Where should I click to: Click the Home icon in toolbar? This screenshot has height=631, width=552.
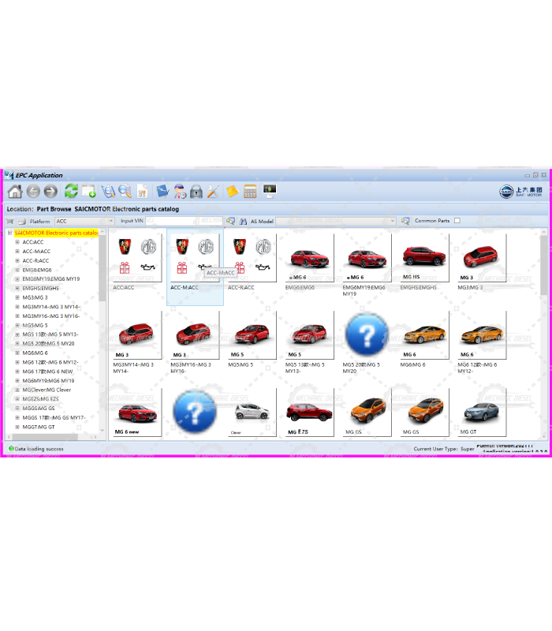pyautogui.click(x=15, y=192)
